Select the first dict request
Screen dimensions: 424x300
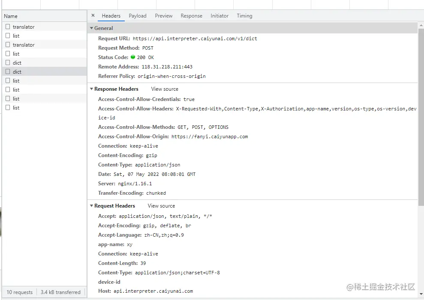coord(17,63)
